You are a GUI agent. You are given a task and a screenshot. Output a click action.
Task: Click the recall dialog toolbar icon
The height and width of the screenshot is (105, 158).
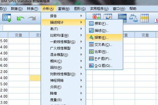[x=7, y=18]
